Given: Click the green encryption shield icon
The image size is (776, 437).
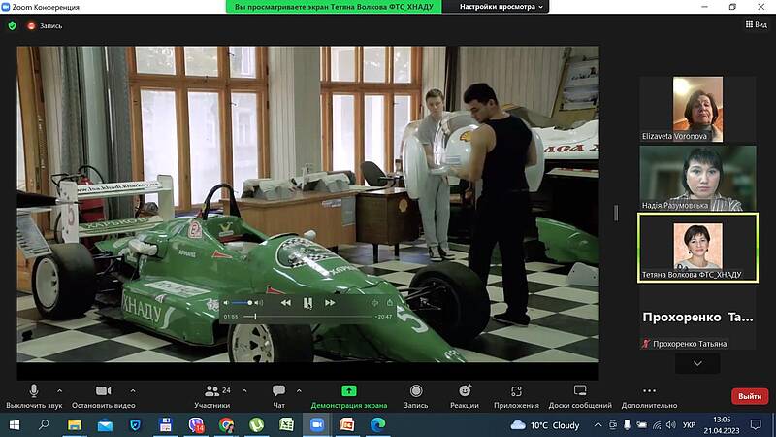Looking at the screenshot, I should [13, 26].
